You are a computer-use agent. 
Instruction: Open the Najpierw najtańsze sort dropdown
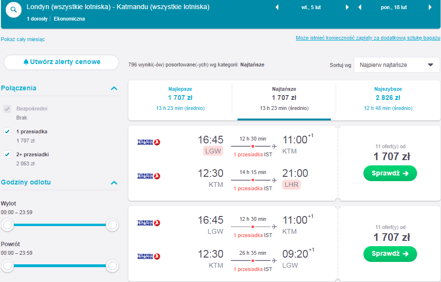coord(396,65)
